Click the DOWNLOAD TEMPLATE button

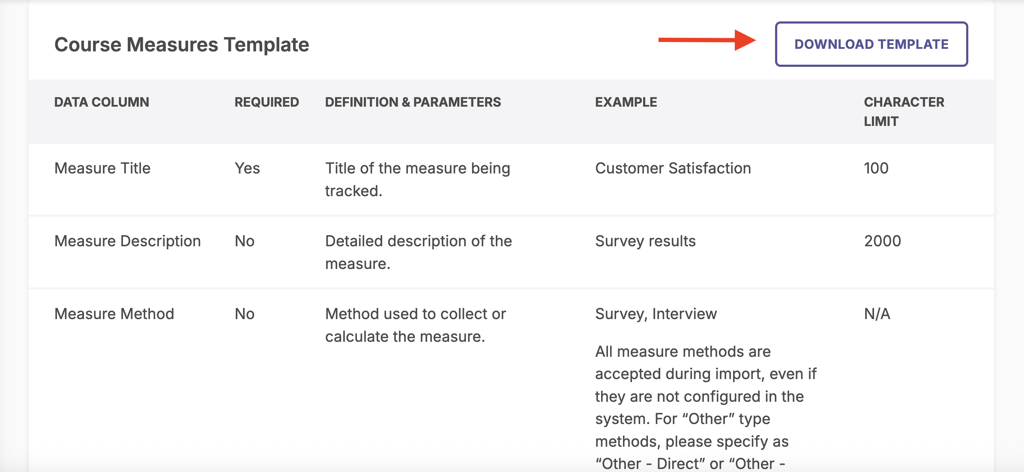[x=871, y=44]
